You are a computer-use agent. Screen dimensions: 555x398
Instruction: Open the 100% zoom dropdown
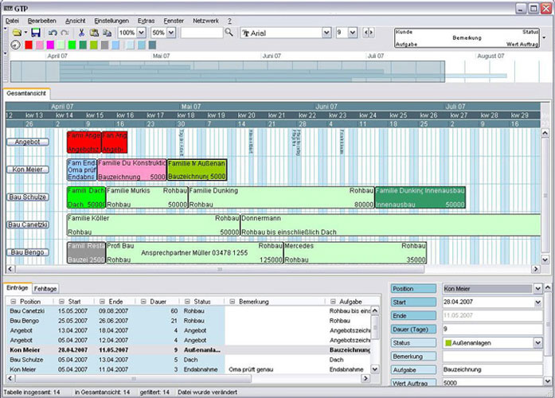click(x=142, y=33)
